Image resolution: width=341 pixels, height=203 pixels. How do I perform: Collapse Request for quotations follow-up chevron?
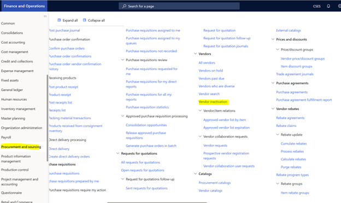(x=122, y=179)
